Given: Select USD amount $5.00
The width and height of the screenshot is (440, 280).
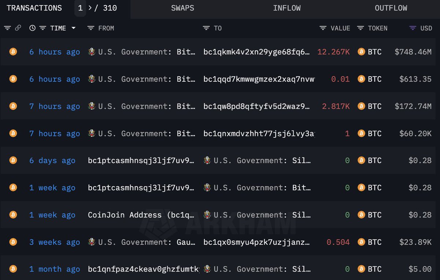Looking at the screenshot, I should (420, 269).
